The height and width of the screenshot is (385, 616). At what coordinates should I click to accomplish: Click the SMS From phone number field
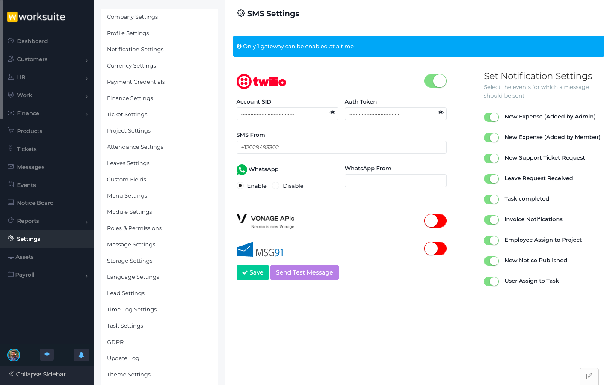click(x=341, y=147)
